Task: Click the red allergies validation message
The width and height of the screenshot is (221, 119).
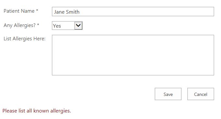Action: (37, 111)
